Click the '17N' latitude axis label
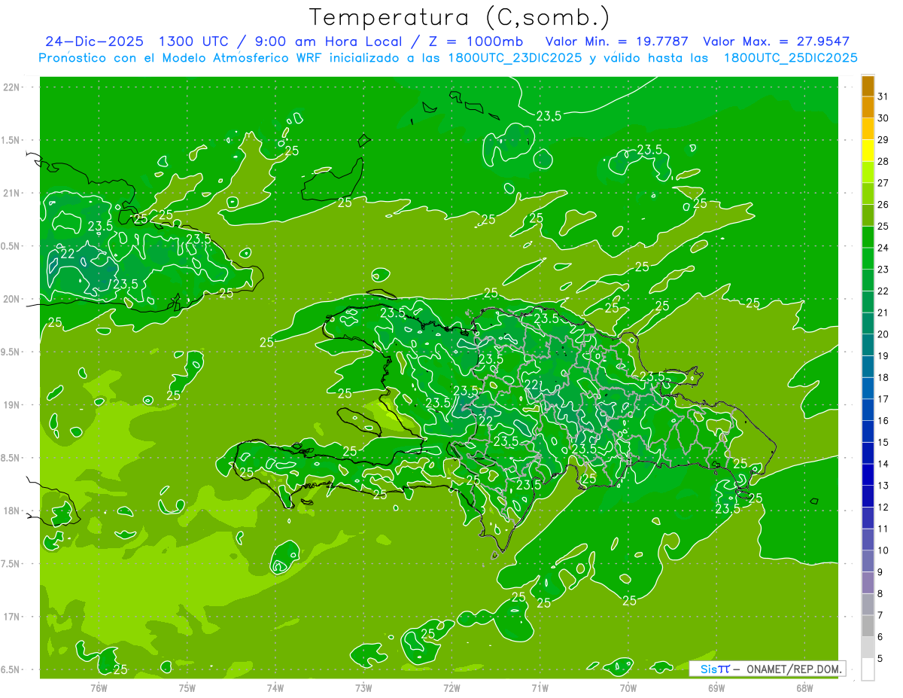This screenshot has height=698, width=903. [12, 617]
